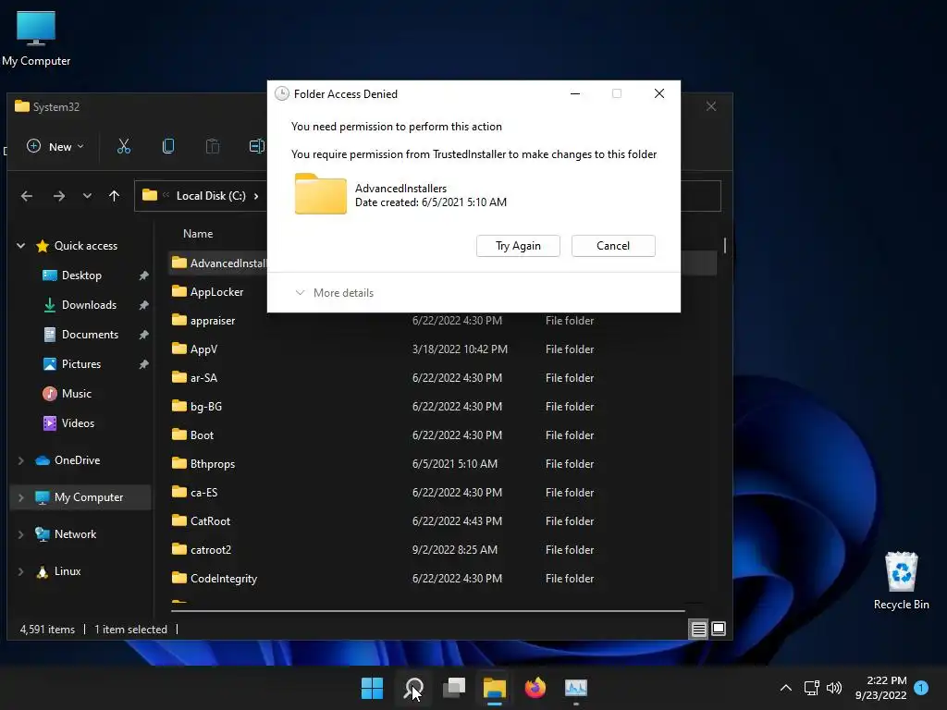Click the Cut scissors icon in toolbar
This screenshot has height=710, width=947.
[124, 146]
